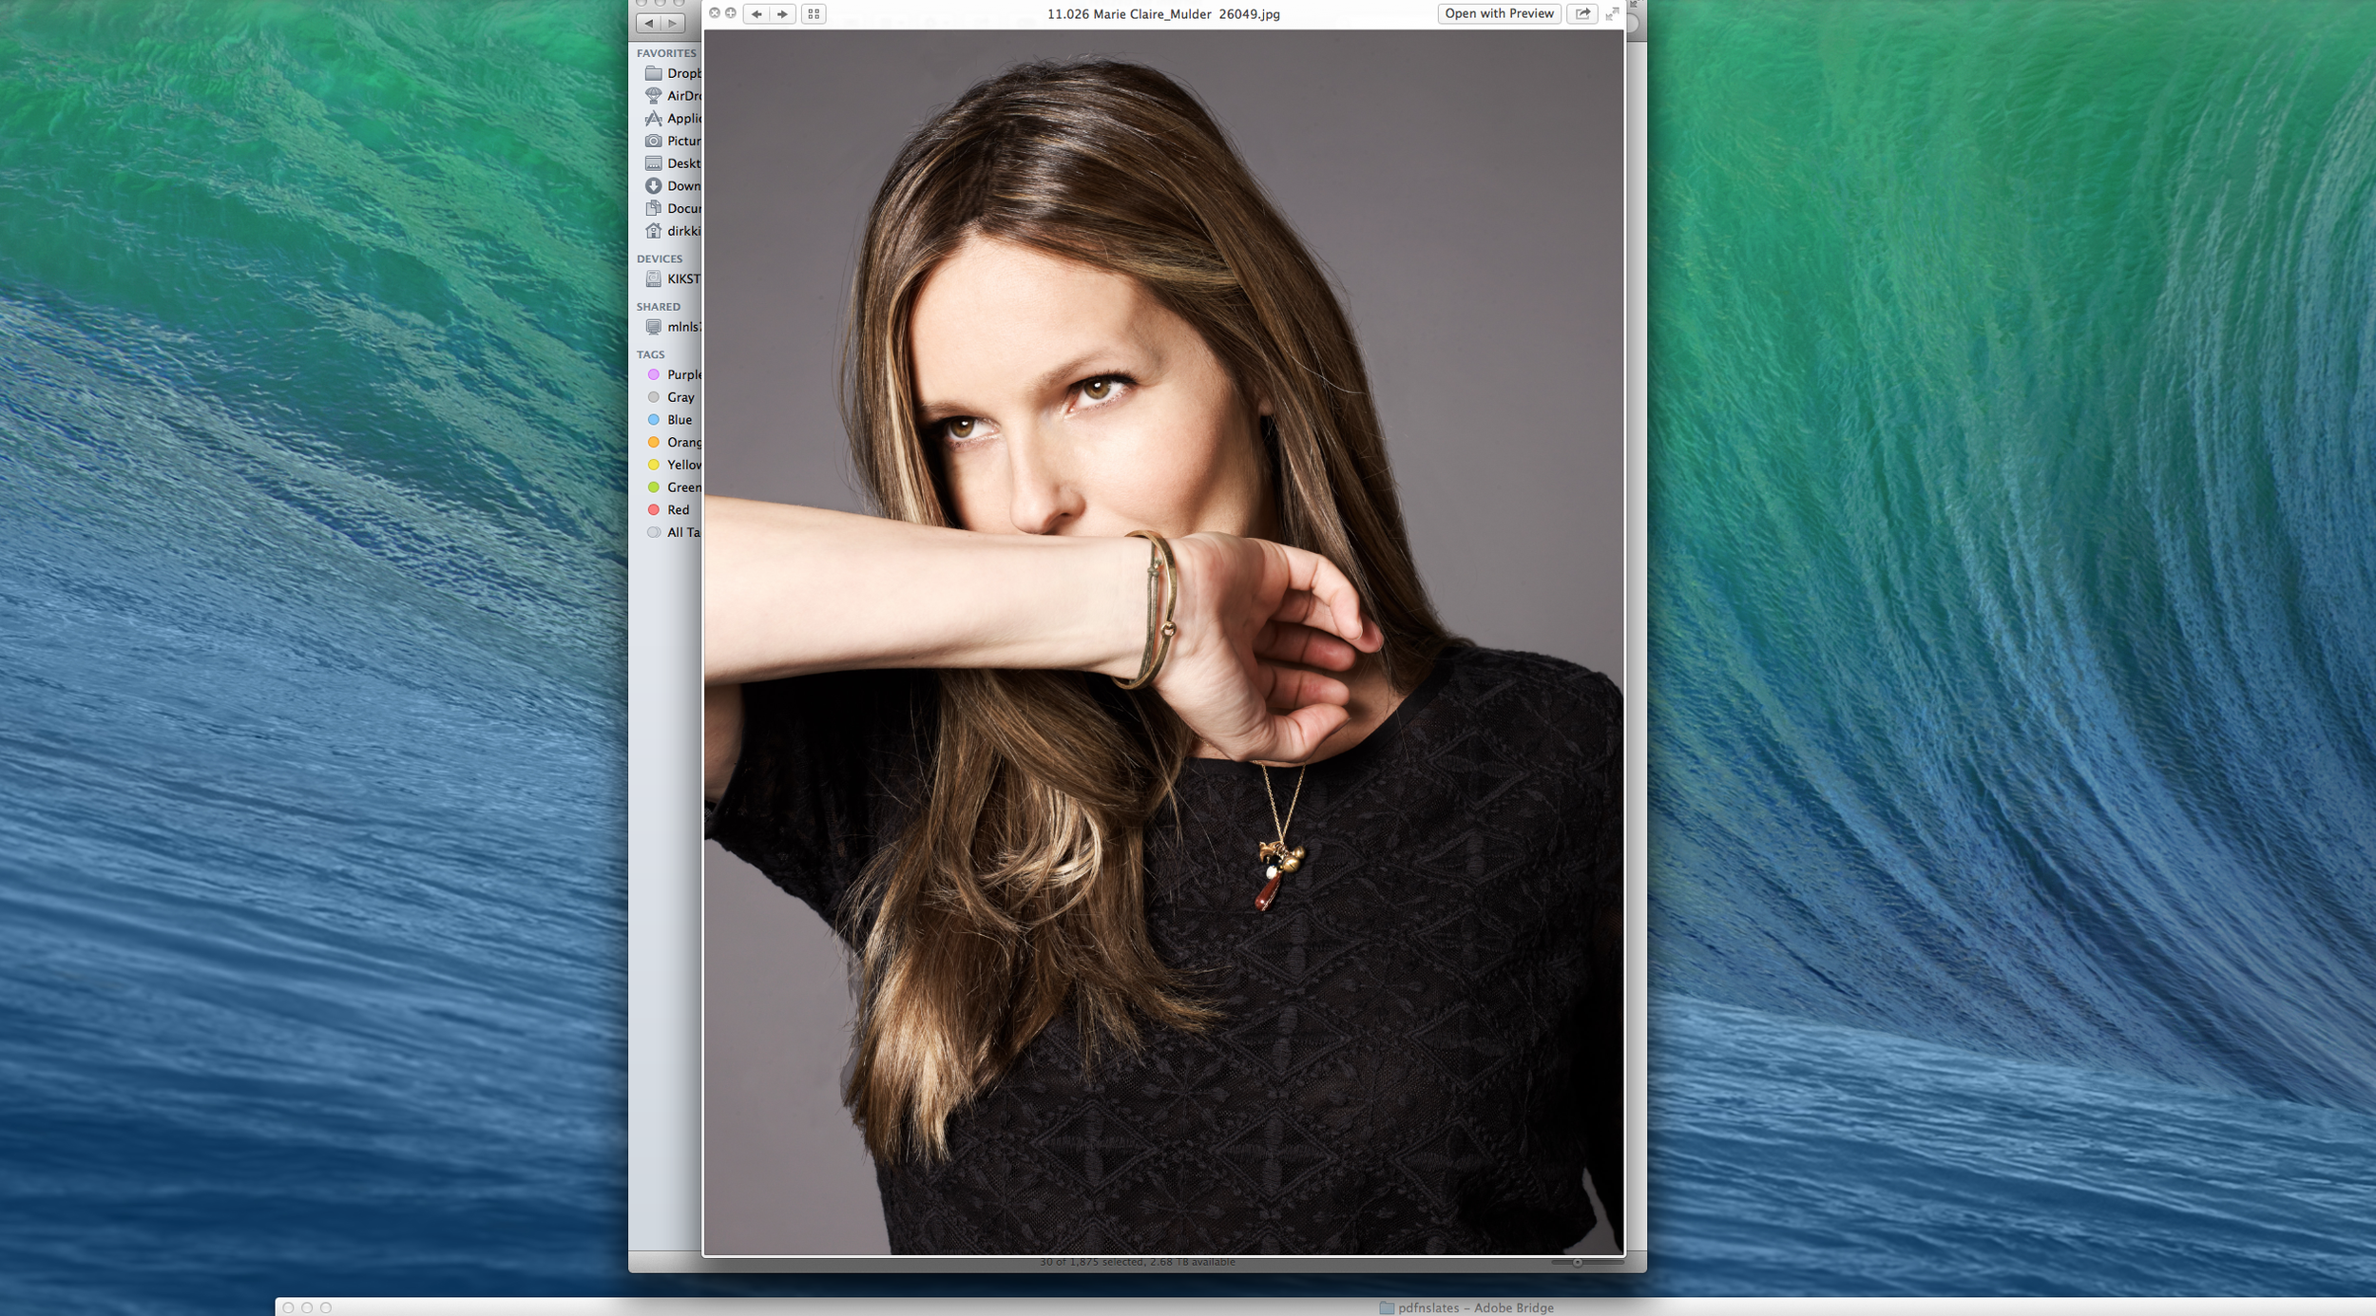Click the Share icon in Quick Look

click(x=1582, y=14)
